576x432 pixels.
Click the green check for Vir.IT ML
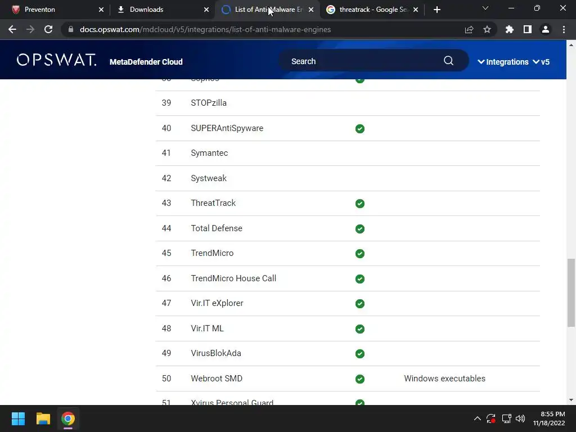(360, 328)
